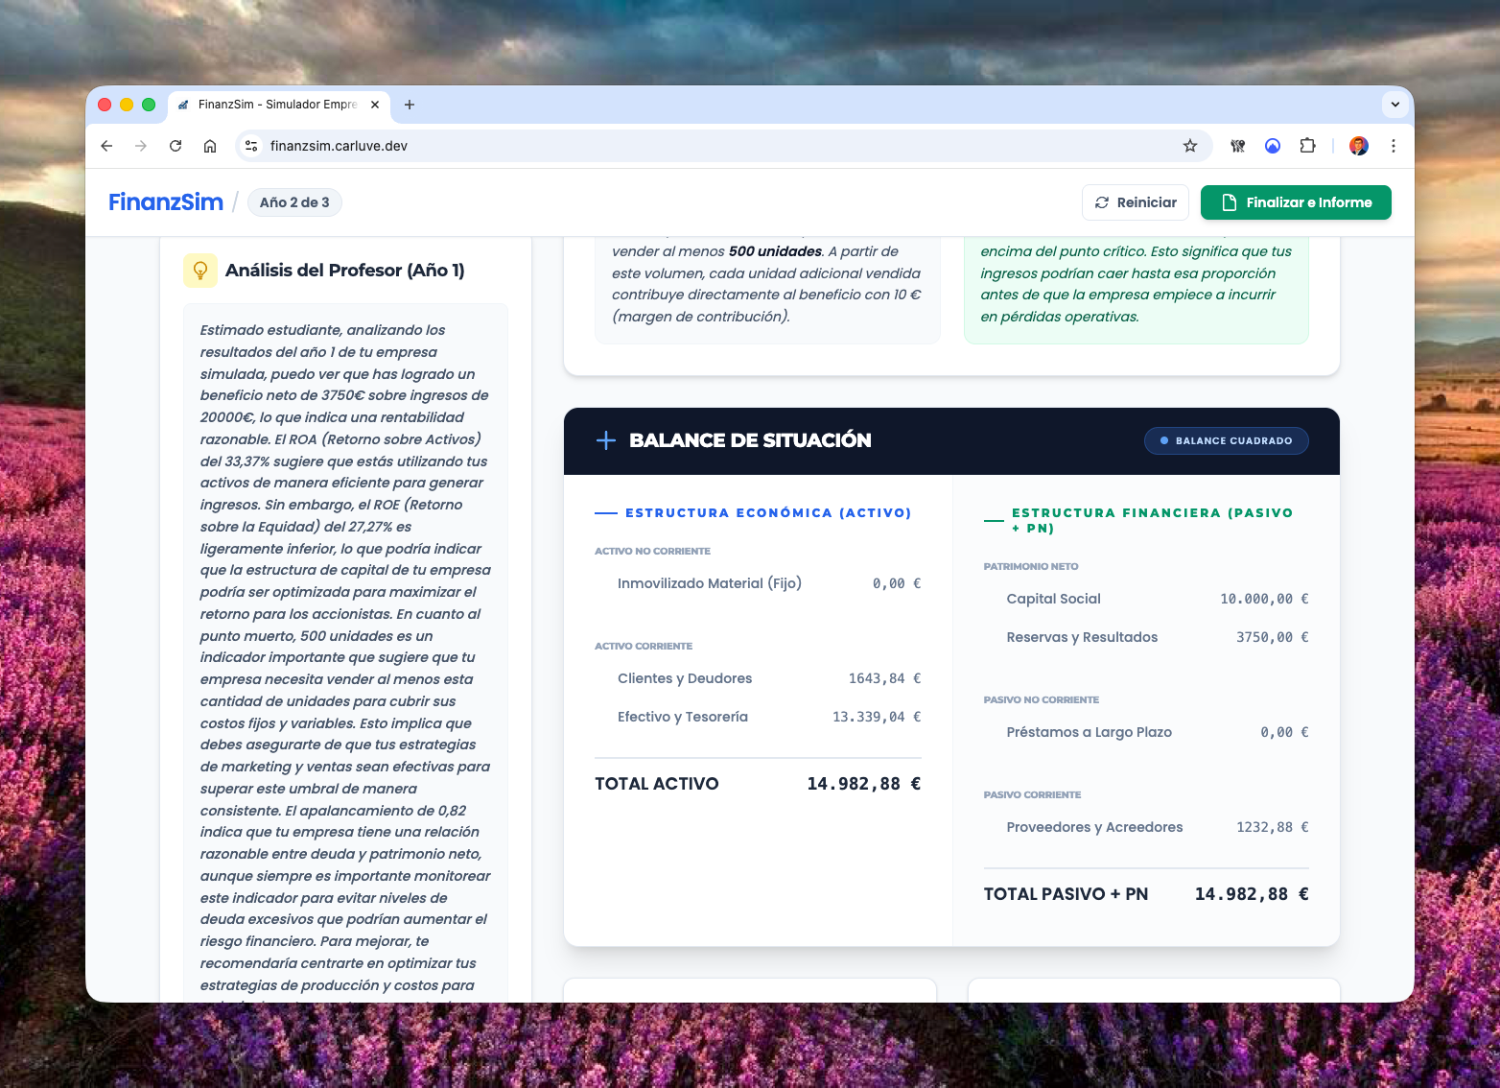Open a new browser tab

(x=410, y=105)
